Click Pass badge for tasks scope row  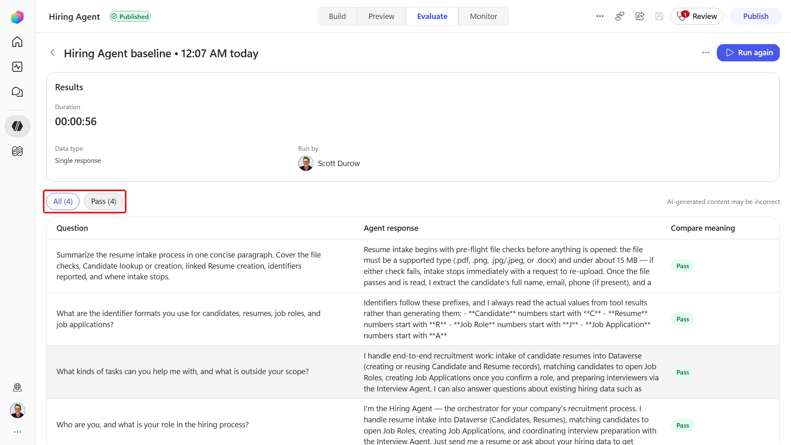[x=682, y=372]
